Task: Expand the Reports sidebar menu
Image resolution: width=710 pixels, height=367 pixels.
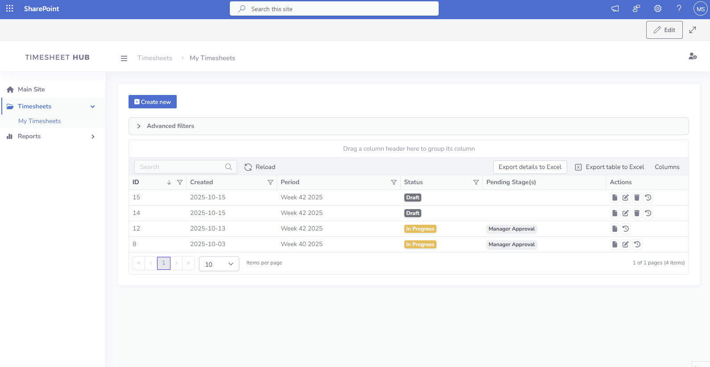Action: pyautogui.click(x=93, y=136)
